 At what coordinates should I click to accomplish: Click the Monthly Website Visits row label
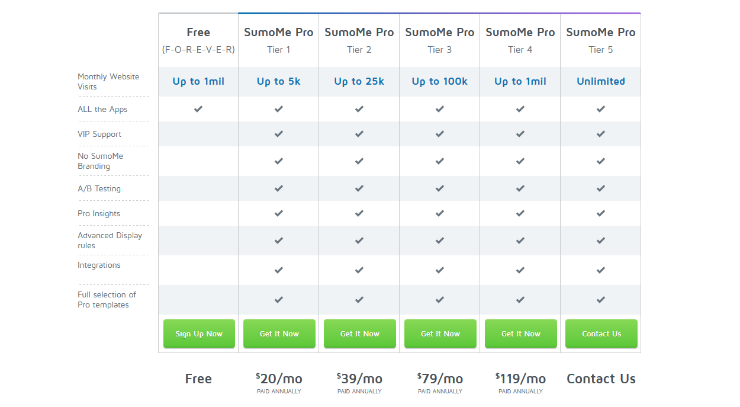pyautogui.click(x=108, y=82)
